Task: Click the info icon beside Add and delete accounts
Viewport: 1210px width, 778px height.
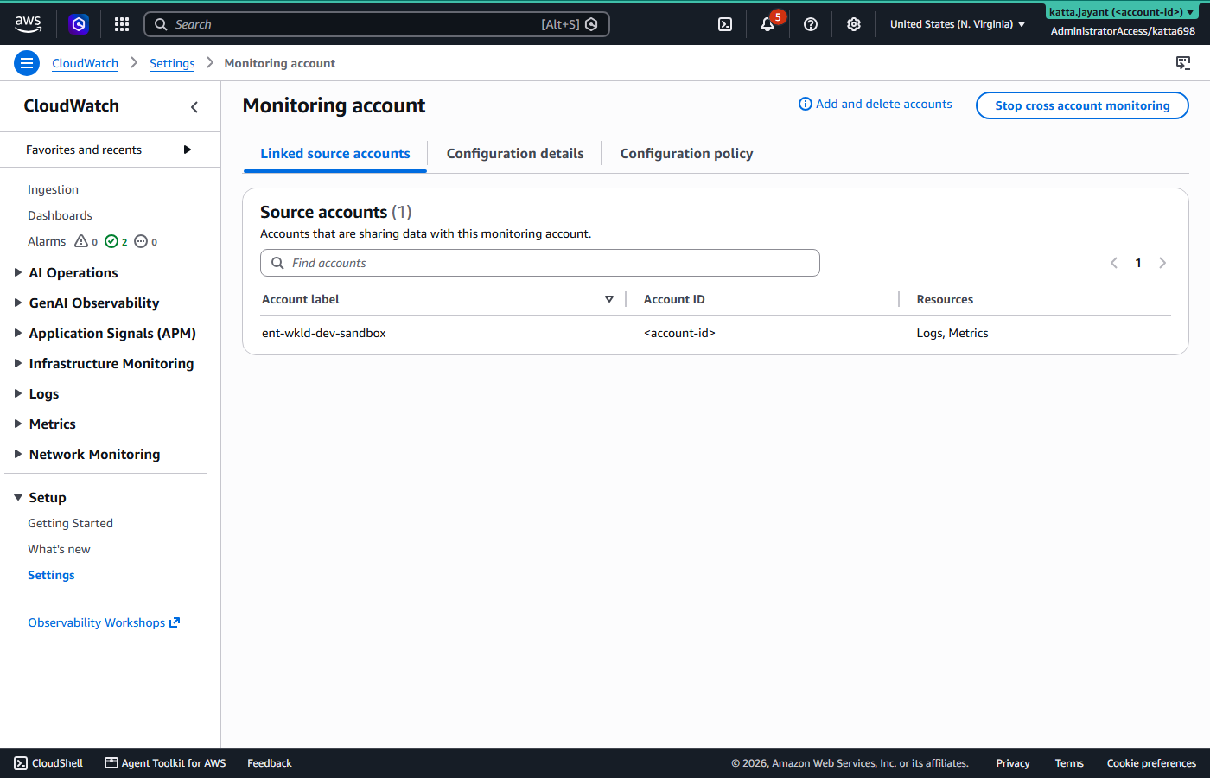Action: click(806, 104)
